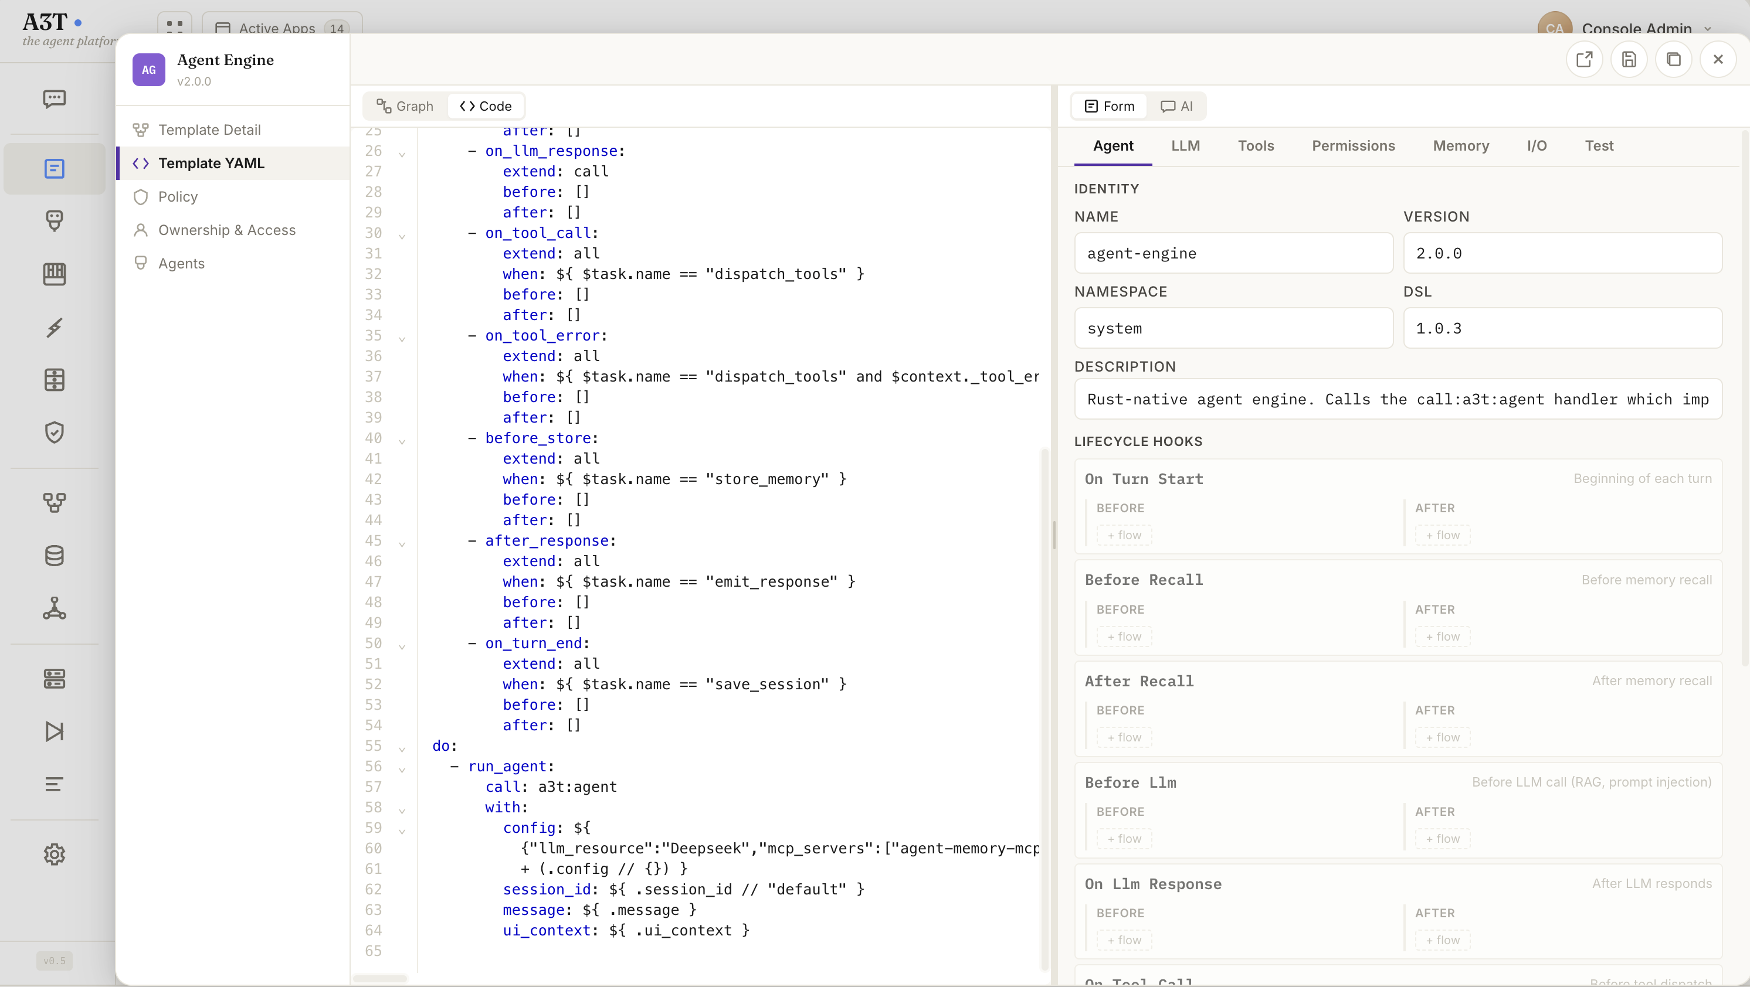
Task: Collapse config fold at line 59
Action: click(402, 831)
